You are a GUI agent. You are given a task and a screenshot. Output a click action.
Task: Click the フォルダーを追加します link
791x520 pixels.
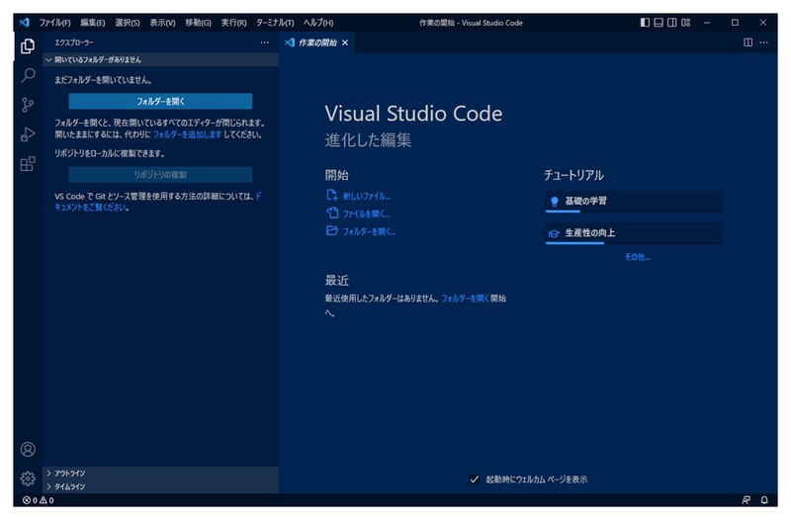pyautogui.click(x=187, y=134)
